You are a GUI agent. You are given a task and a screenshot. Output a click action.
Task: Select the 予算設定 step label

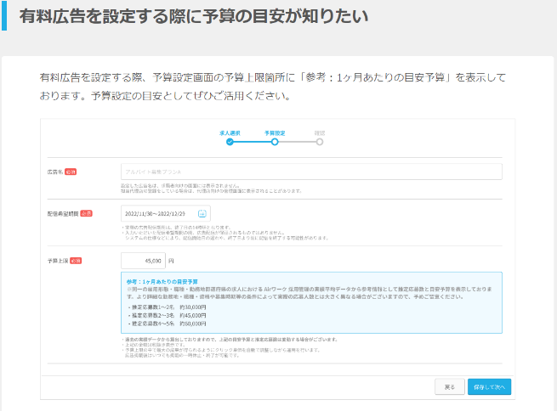(x=275, y=133)
